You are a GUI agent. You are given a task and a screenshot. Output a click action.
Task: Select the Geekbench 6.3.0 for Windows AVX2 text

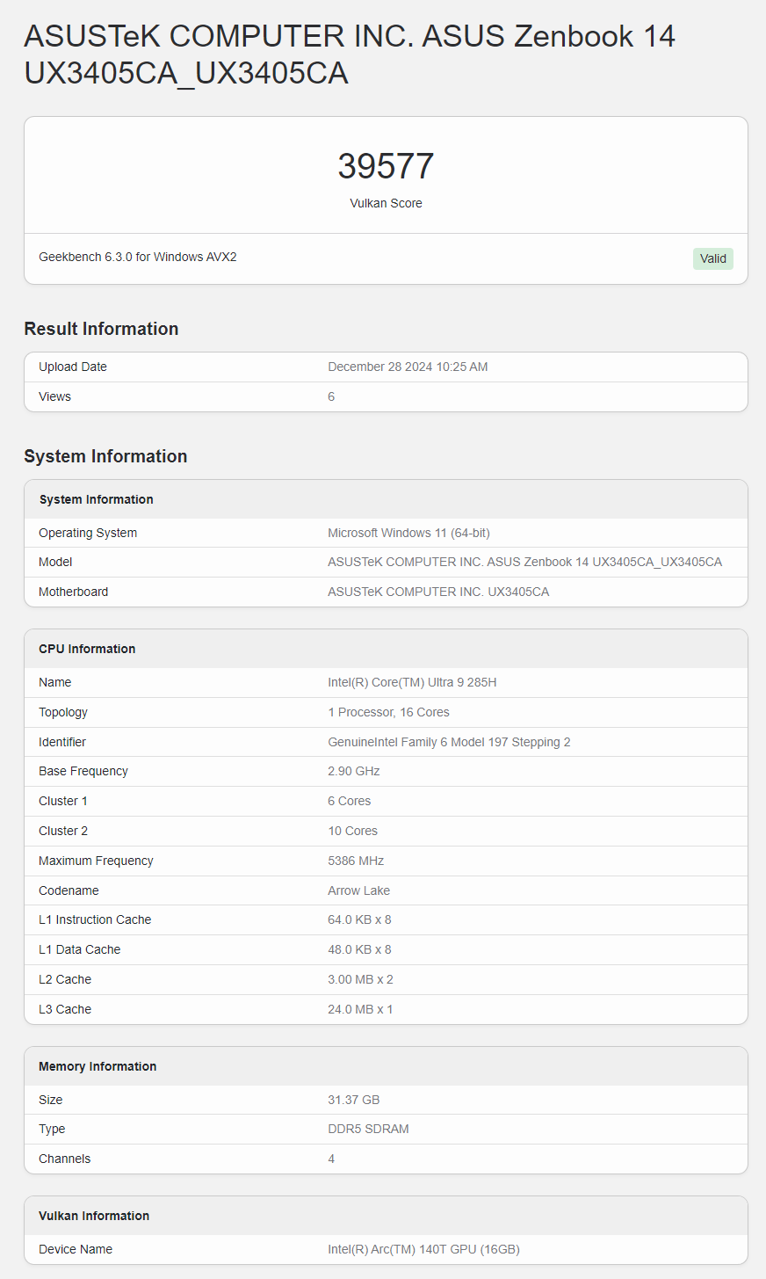coord(138,257)
